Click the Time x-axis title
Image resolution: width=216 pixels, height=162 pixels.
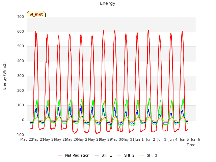coord(191,145)
